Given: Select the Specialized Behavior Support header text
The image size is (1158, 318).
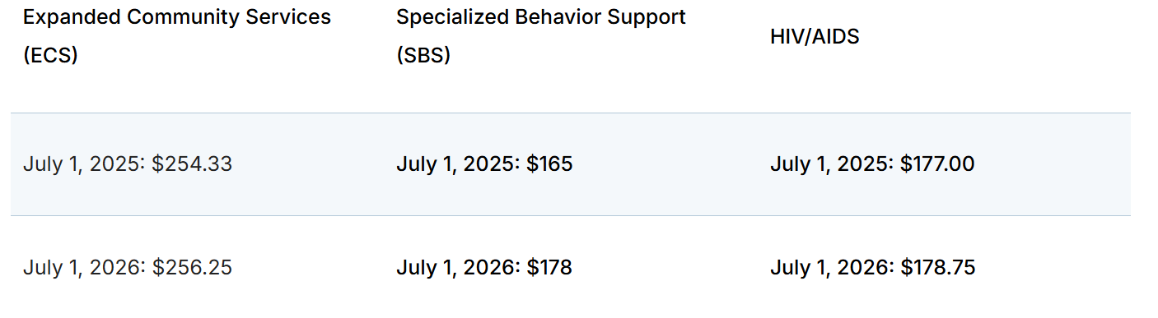Looking at the screenshot, I should pyautogui.click(x=541, y=17).
